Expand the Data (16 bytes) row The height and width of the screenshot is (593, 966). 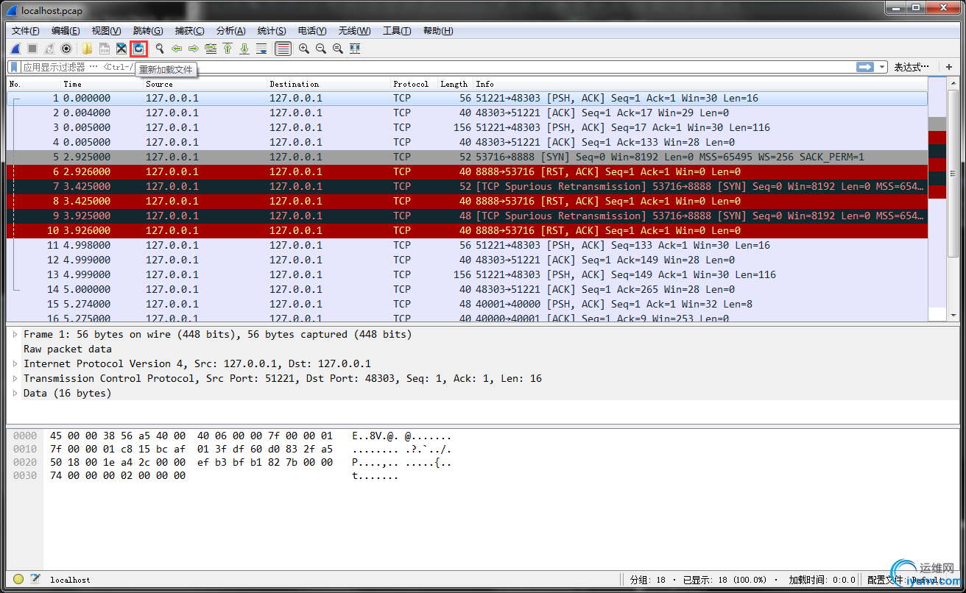(15, 393)
